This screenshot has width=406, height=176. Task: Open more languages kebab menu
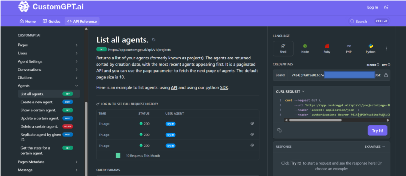[386, 49]
